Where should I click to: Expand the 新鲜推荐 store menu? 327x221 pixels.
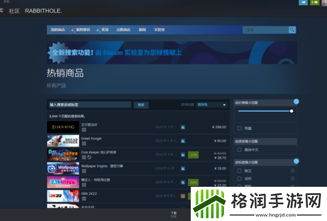pos(81,30)
